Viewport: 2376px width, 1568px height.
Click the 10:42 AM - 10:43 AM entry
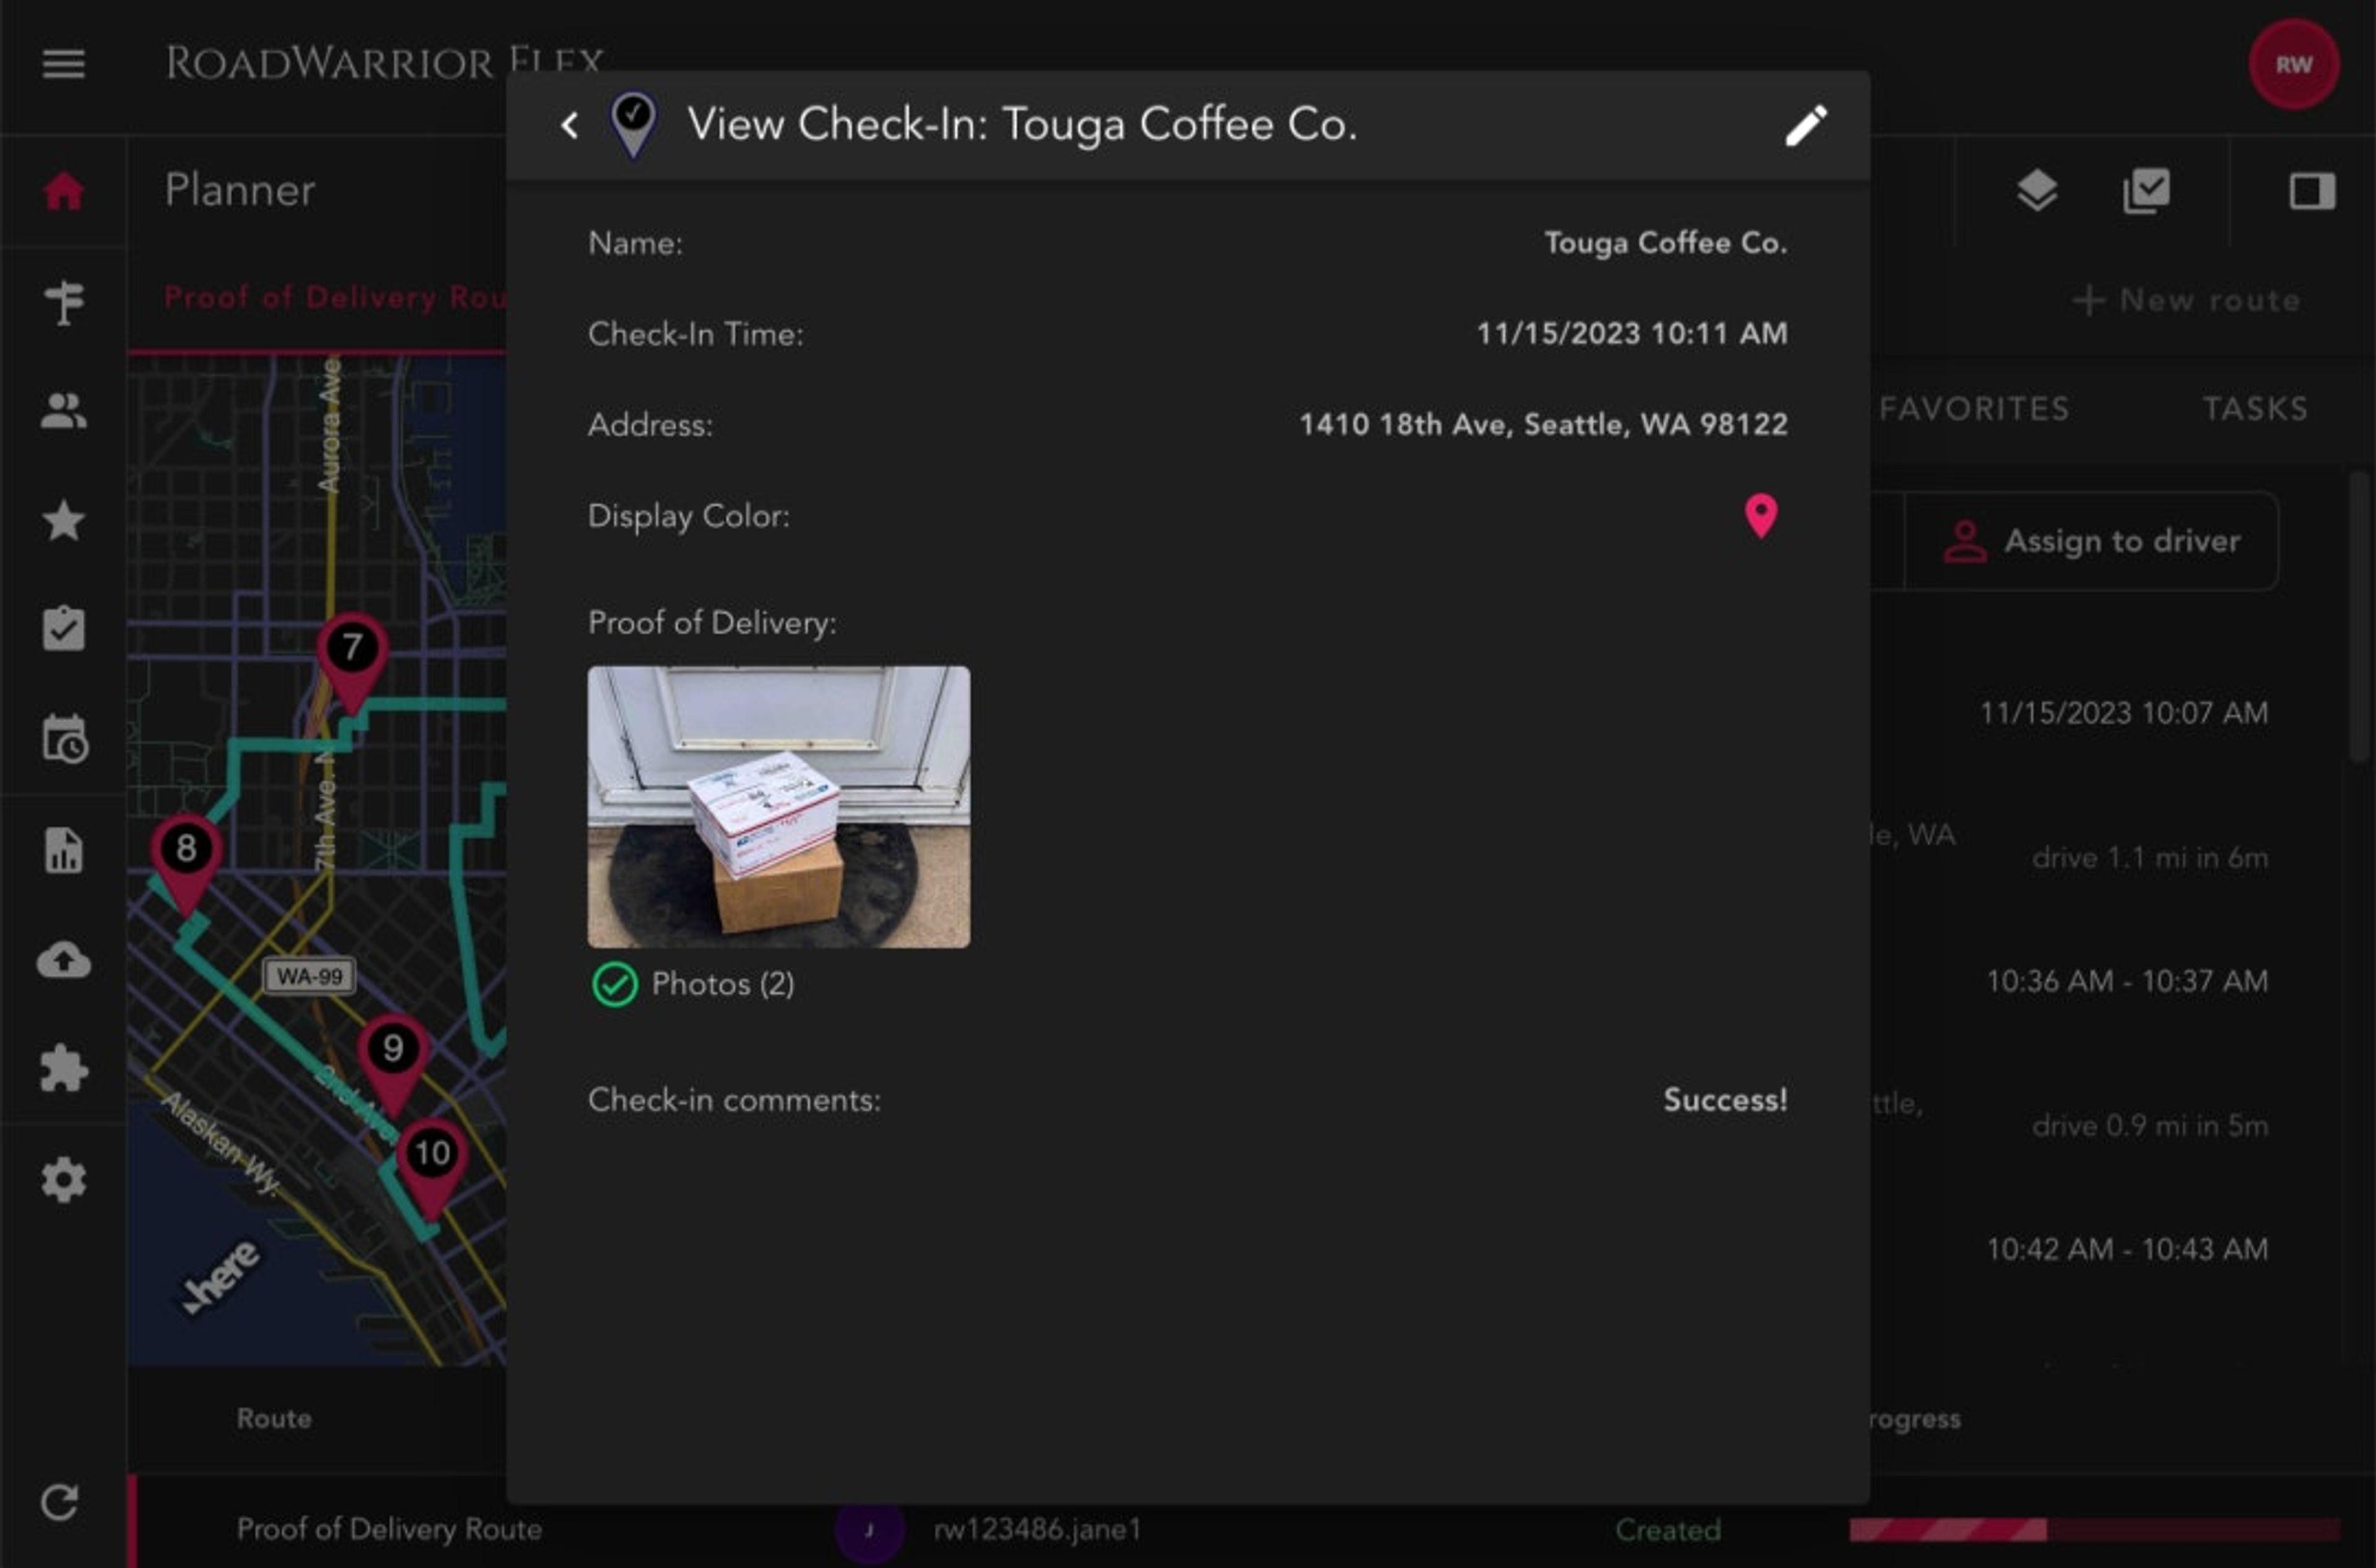(2127, 1249)
